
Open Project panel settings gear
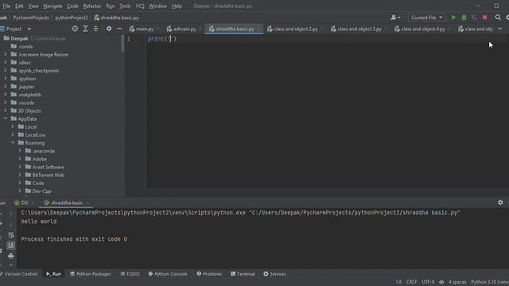pos(109,29)
